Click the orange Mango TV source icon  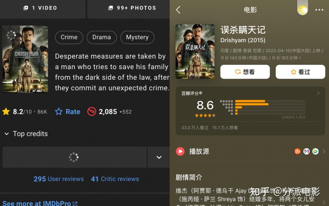(x=297, y=151)
